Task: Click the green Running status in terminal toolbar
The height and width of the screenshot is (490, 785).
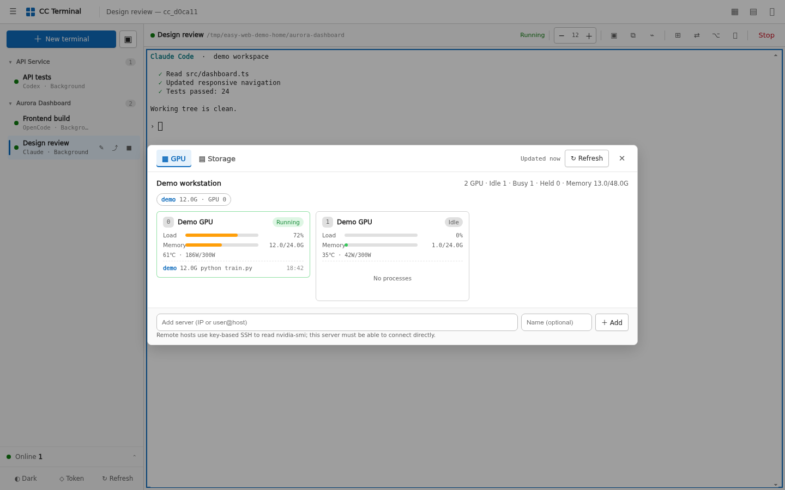Action: pos(532,35)
